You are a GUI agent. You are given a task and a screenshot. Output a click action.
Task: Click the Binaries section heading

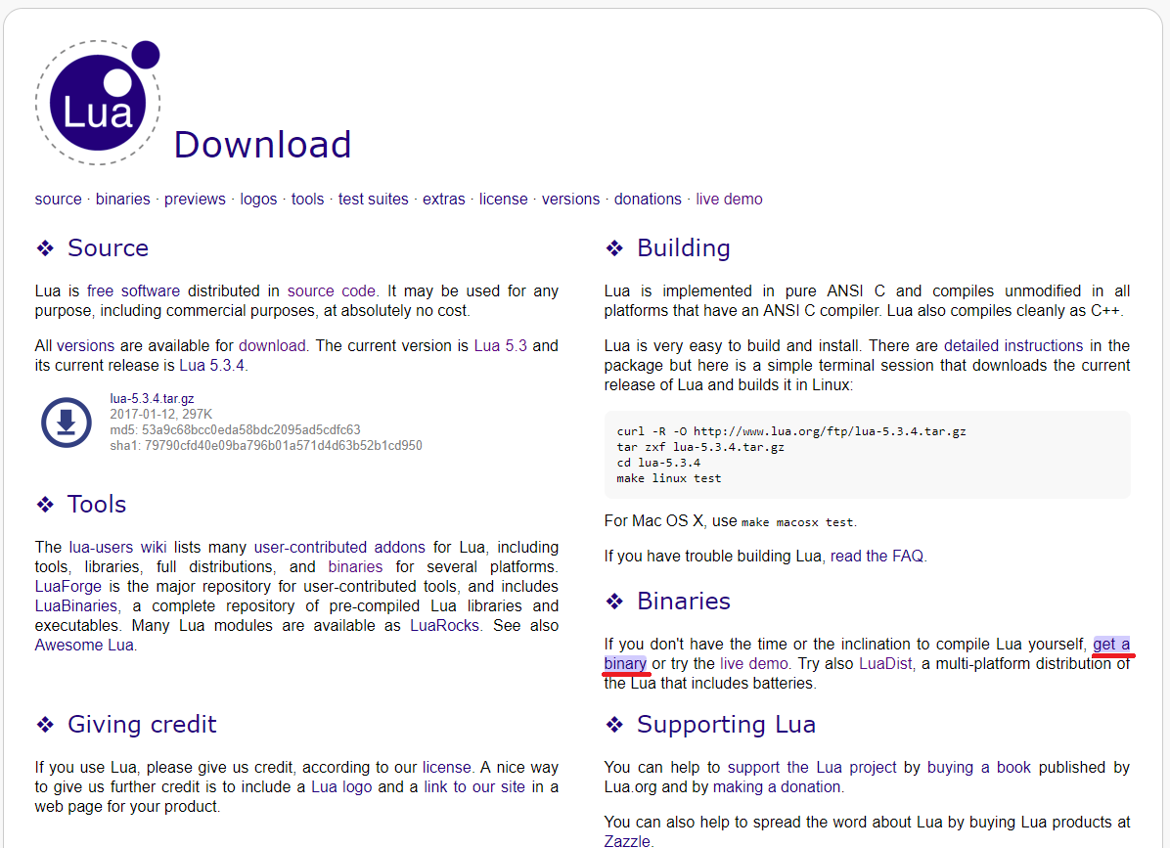(684, 602)
